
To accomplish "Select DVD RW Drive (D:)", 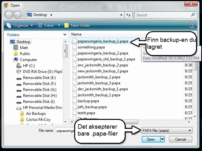I will point(39,72).
